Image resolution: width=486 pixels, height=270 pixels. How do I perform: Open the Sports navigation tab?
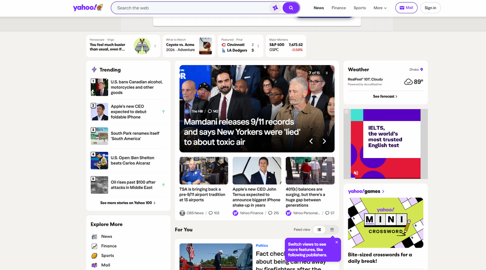point(360,8)
